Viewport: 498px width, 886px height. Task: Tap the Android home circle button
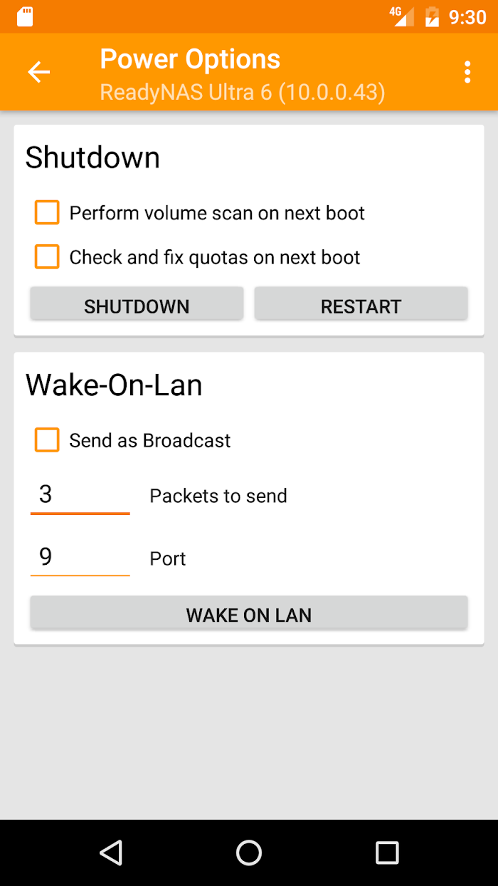click(x=249, y=853)
